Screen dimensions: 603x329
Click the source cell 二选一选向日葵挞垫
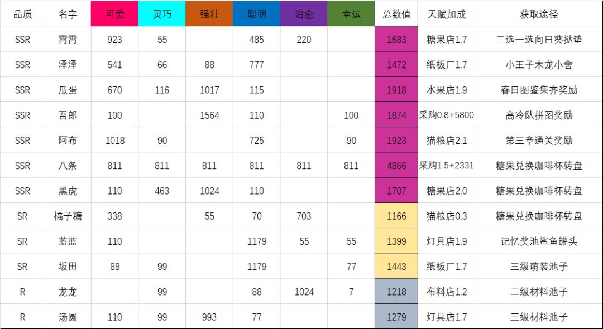539,39
